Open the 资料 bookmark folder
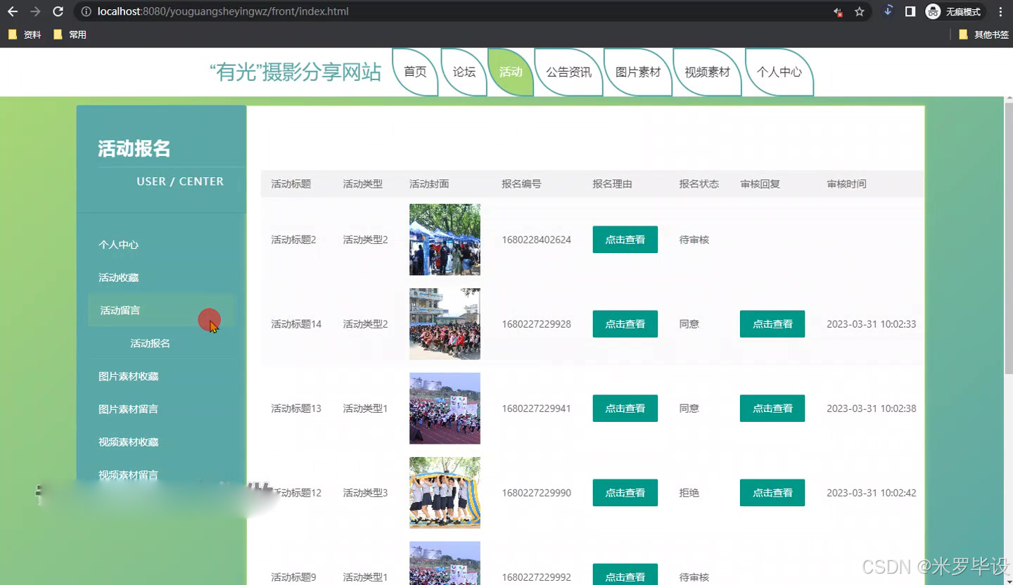Viewport: 1013px width, 585px height. [x=25, y=34]
